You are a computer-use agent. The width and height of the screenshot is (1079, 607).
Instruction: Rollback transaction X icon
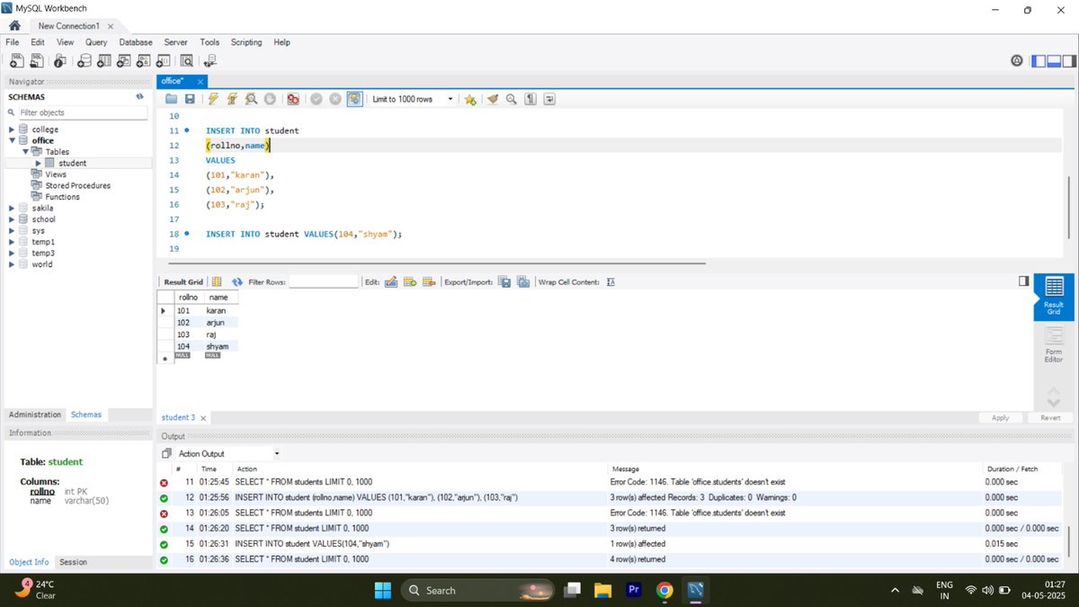click(335, 99)
